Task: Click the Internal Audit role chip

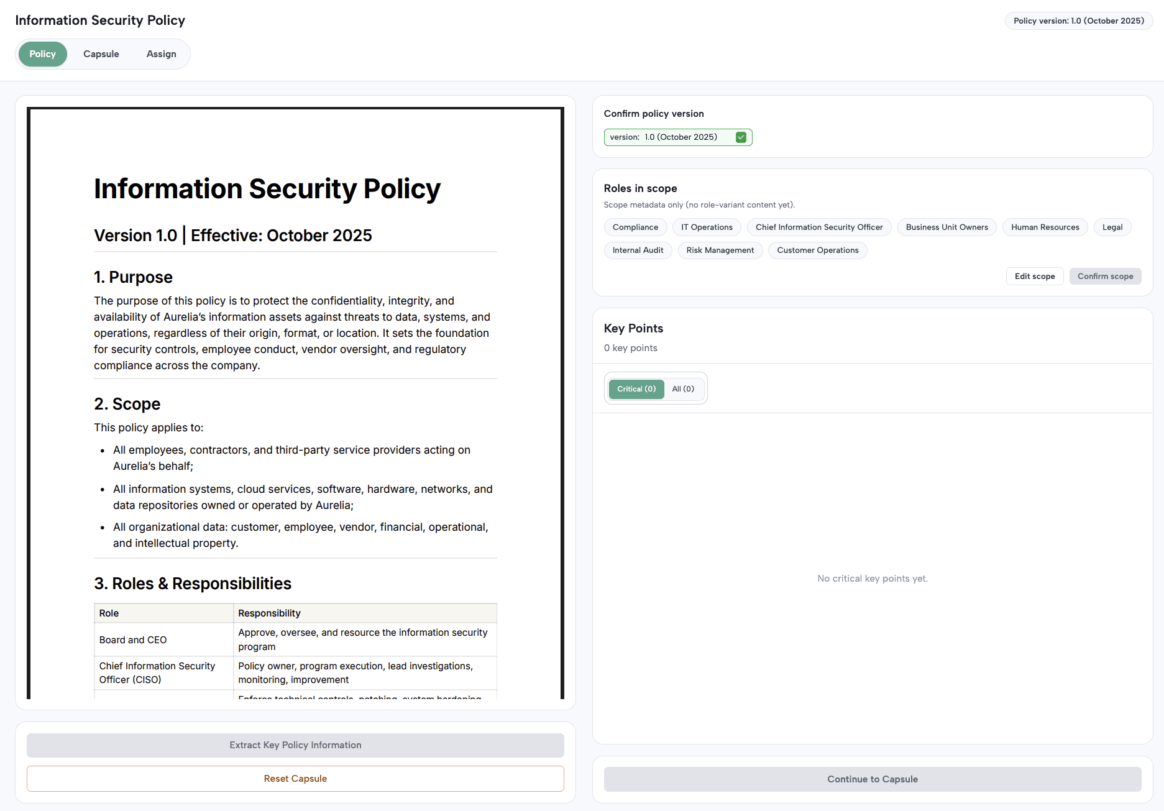Action: 638,250
